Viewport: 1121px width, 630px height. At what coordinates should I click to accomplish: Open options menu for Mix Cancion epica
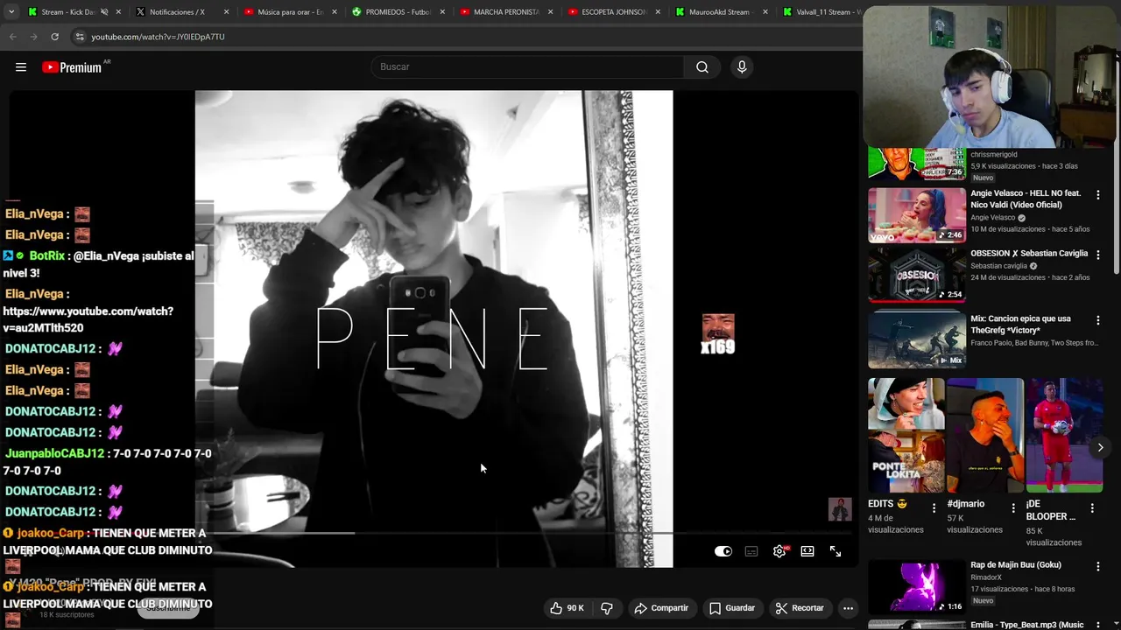click(1098, 321)
